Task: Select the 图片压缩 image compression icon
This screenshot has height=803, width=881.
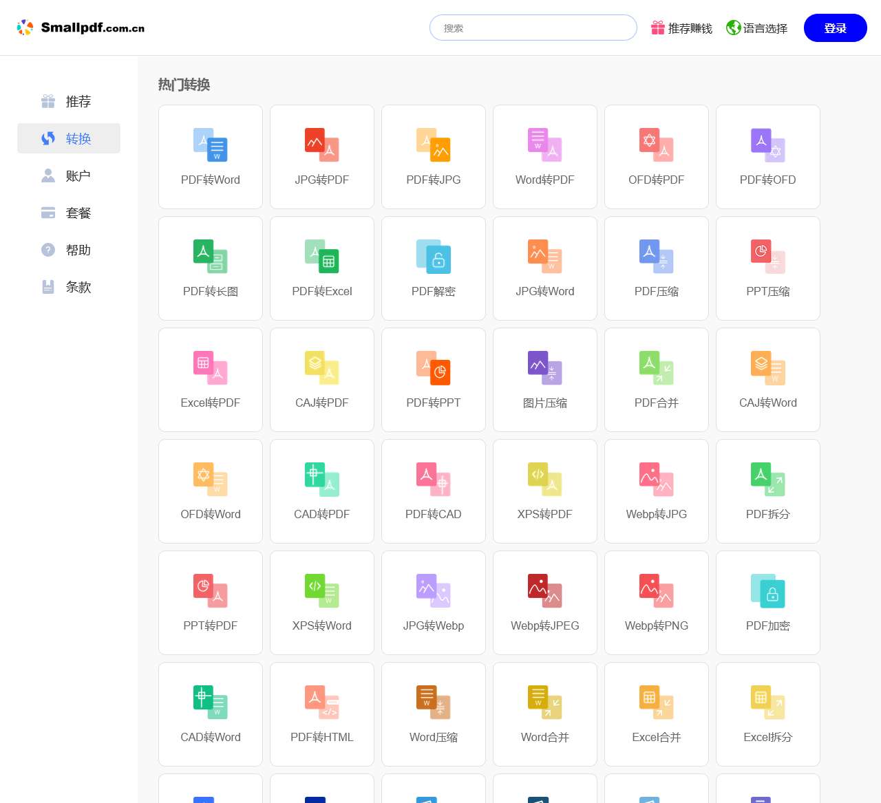Action: pos(545,368)
